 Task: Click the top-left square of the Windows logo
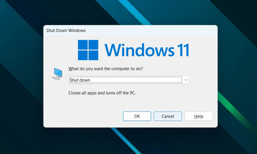pos(83,45)
